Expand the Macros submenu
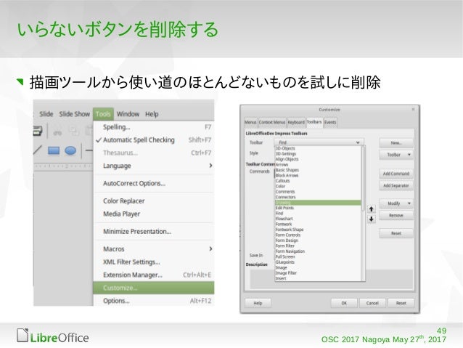The image size is (463, 348). (154, 249)
